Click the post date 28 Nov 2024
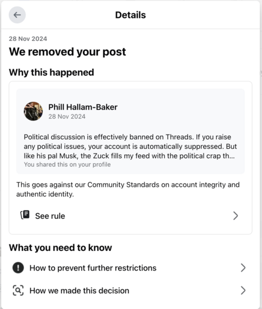 coord(67,116)
